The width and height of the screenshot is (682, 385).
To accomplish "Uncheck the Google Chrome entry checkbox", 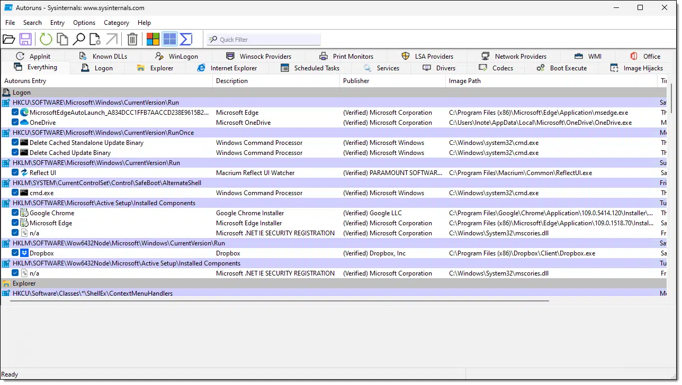I will (x=15, y=213).
